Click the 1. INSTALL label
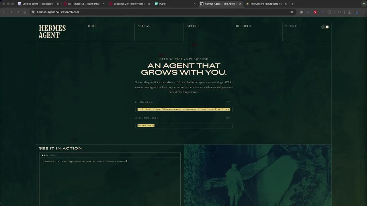 pyautogui.click(x=144, y=102)
